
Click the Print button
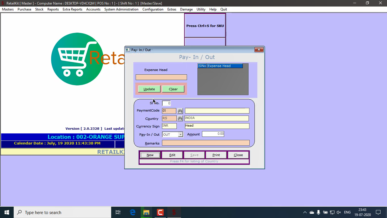pyautogui.click(x=216, y=155)
